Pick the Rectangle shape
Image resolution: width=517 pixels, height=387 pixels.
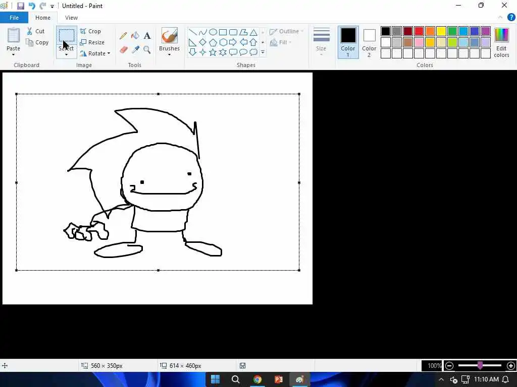(223, 32)
